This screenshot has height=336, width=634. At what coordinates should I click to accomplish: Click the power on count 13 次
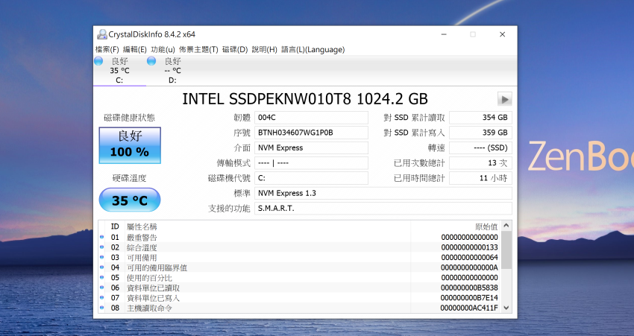pyautogui.click(x=481, y=162)
